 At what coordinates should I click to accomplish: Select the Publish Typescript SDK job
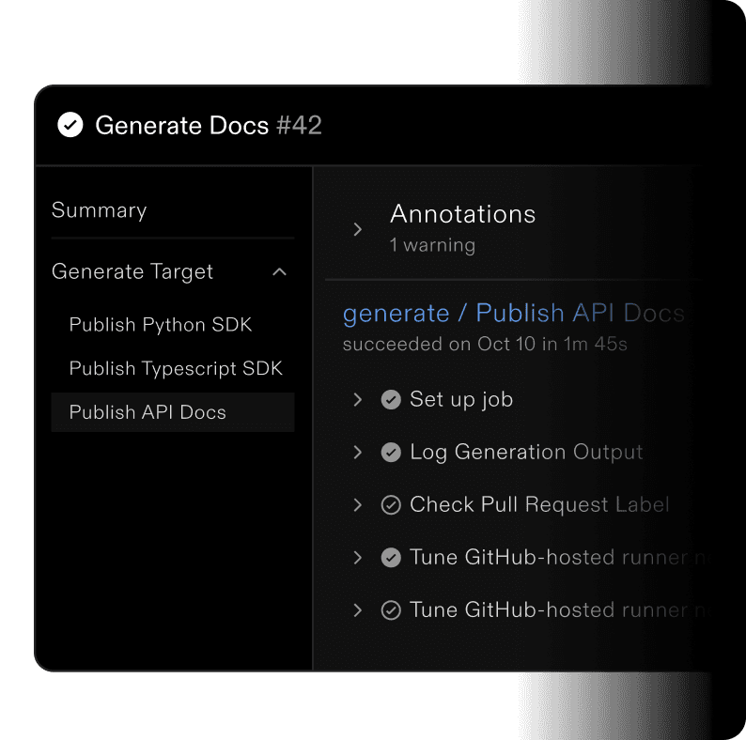176,369
